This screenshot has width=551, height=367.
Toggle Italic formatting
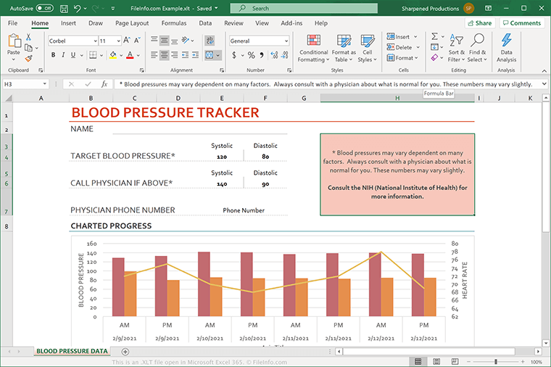pyautogui.click(x=63, y=55)
